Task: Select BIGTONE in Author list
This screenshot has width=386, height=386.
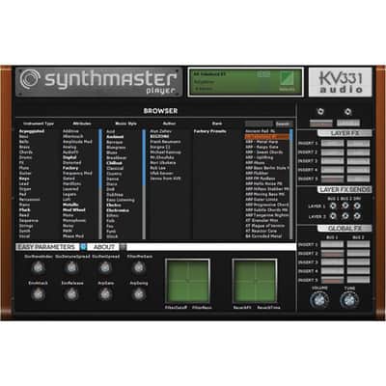Action: (x=159, y=136)
